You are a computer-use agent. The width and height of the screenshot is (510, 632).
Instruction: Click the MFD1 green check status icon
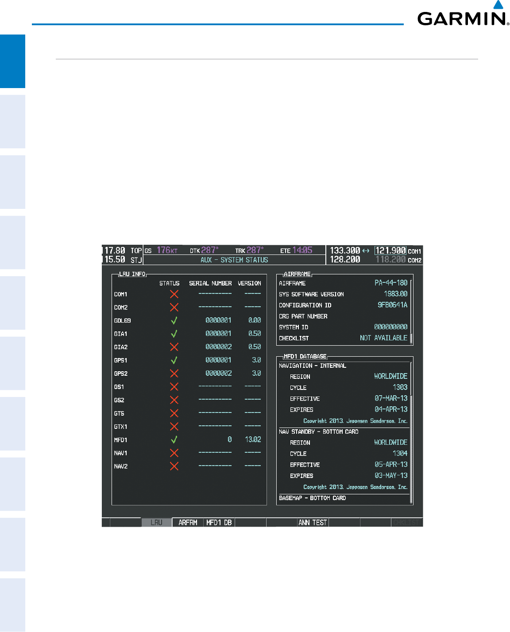pos(174,440)
